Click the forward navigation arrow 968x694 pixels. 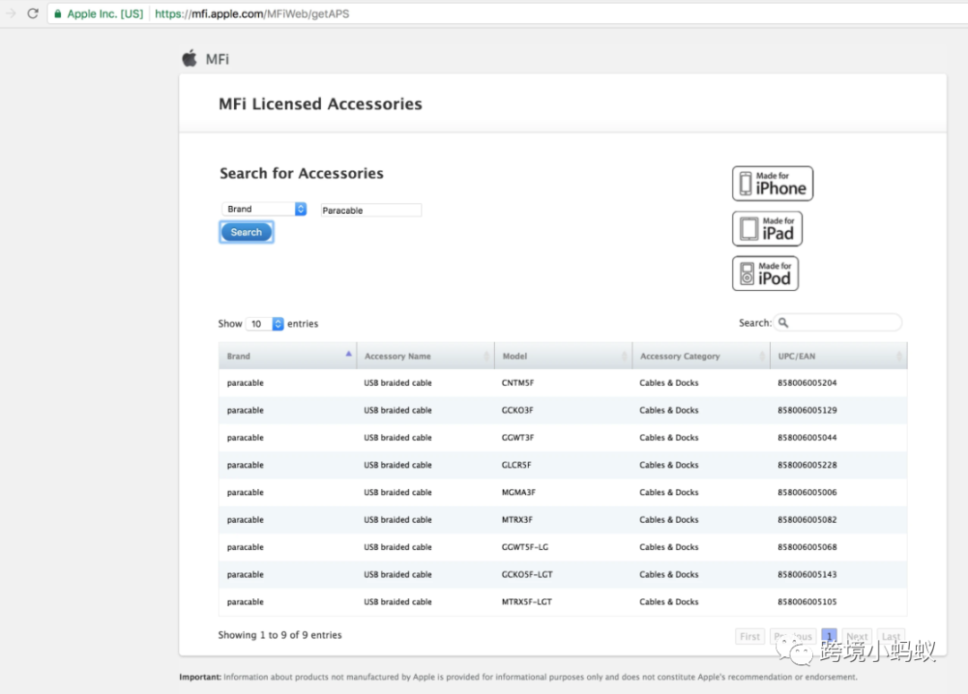11,13
